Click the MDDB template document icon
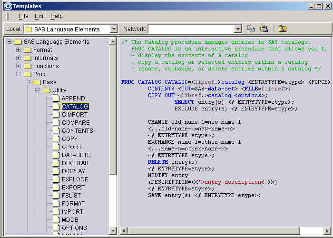The image size is (333, 238). [56, 219]
